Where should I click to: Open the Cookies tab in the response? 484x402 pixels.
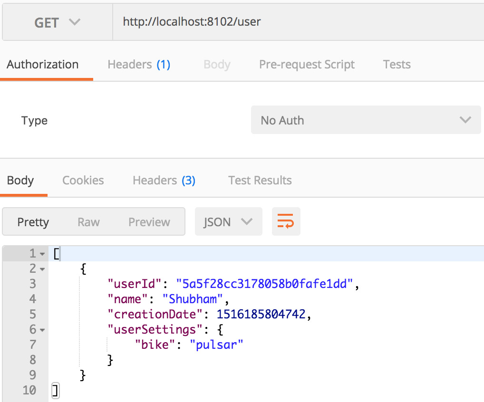[83, 180]
